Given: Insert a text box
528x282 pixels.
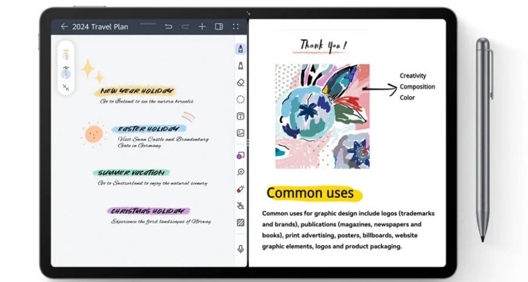Looking at the screenshot, I should click(241, 116).
